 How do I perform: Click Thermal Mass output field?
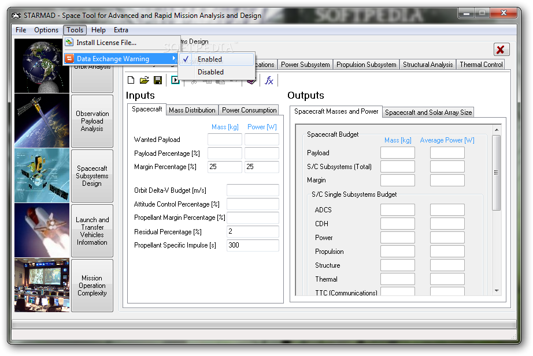(398, 279)
